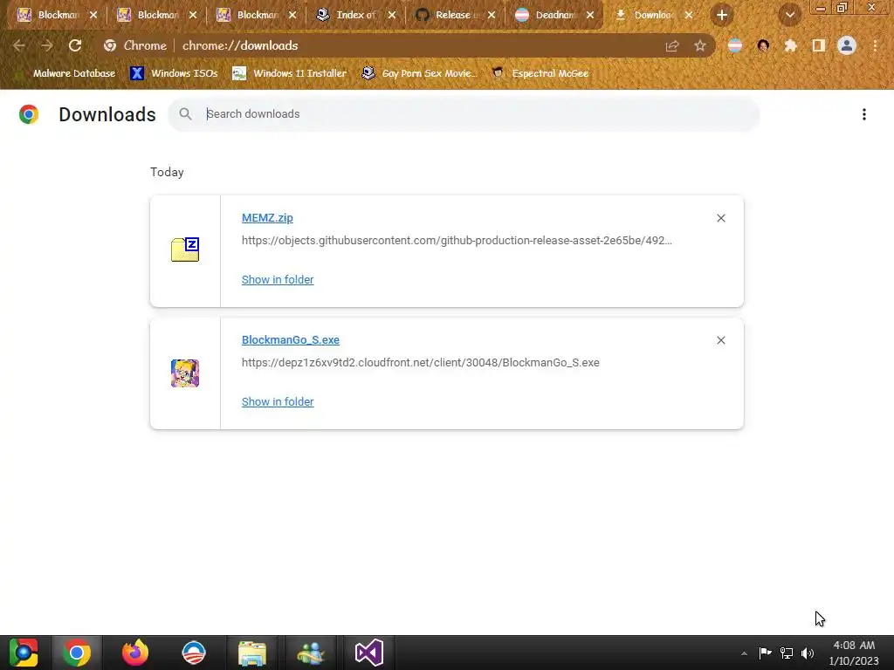894x670 pixels.
Task: Bookmark this page with the star icon
Action: [700, 45]
